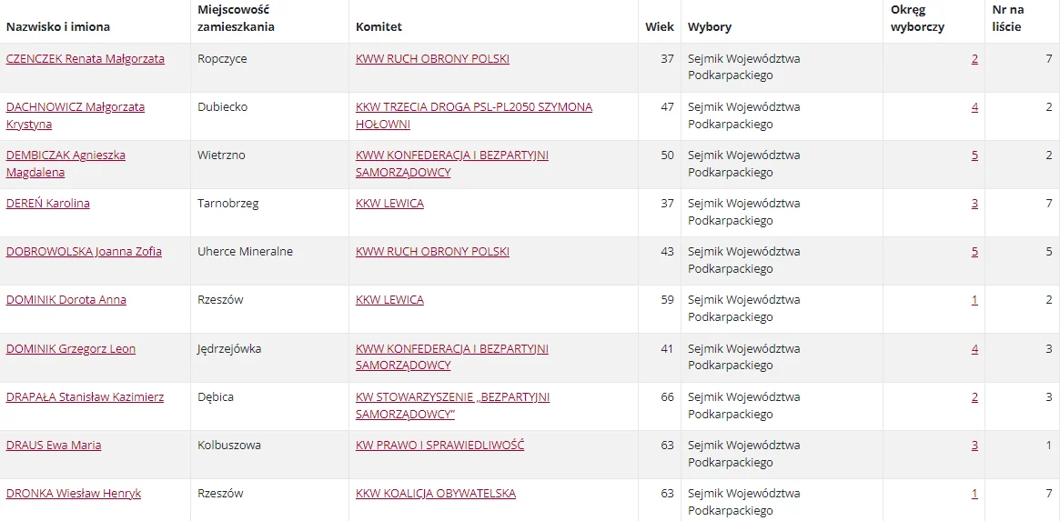Open KW PRAWO I SPRAWIEDLIWOŚĆ committee
Viewport: 1060px width, 521px height.
(440, 446)
